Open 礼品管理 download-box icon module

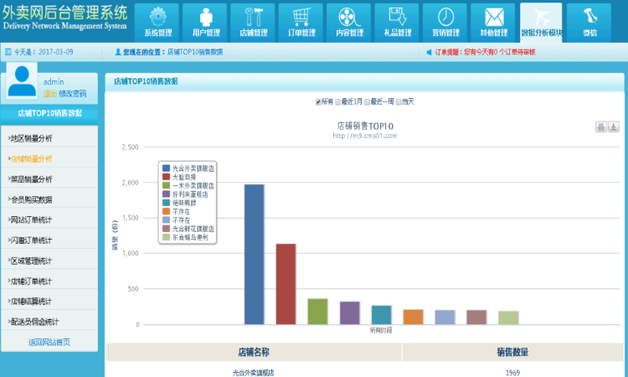pyautogui.click(x=398, y=23)
